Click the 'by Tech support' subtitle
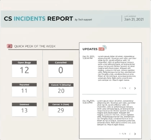 tap(83, 20)
